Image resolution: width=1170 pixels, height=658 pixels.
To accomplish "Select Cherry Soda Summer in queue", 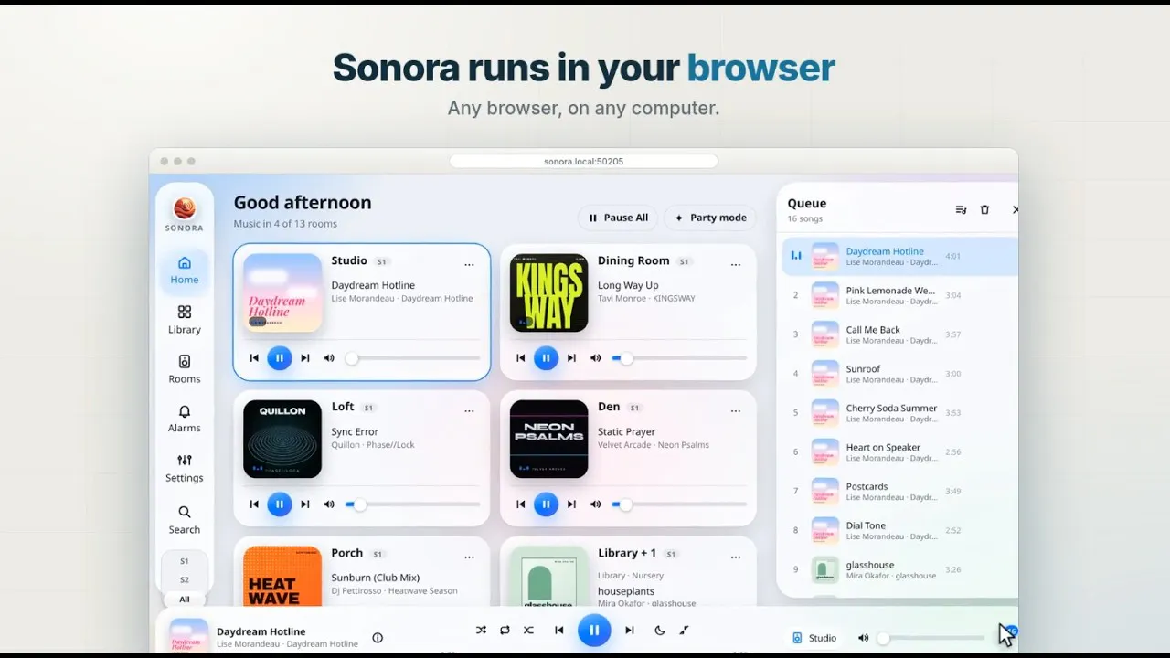I will tap(899, 413).
